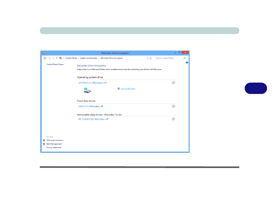The height and width of the screenshot is (197, 279).
Task: Open the recent locations dropdown arrow
Action: (53, 58)
